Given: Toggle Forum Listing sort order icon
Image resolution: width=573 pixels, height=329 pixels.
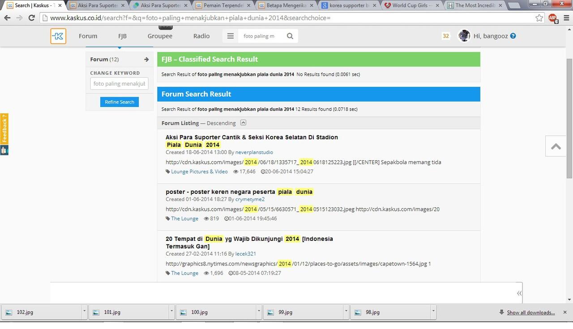Looking at the screenshot, I should pos(243,123).
